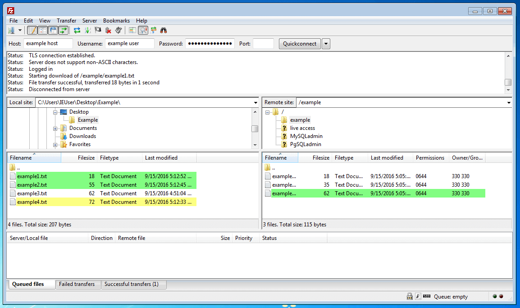This screenshot has width=520, height=308.
Task: Switch to the Successful transfers tab
Action: [134, 284]
